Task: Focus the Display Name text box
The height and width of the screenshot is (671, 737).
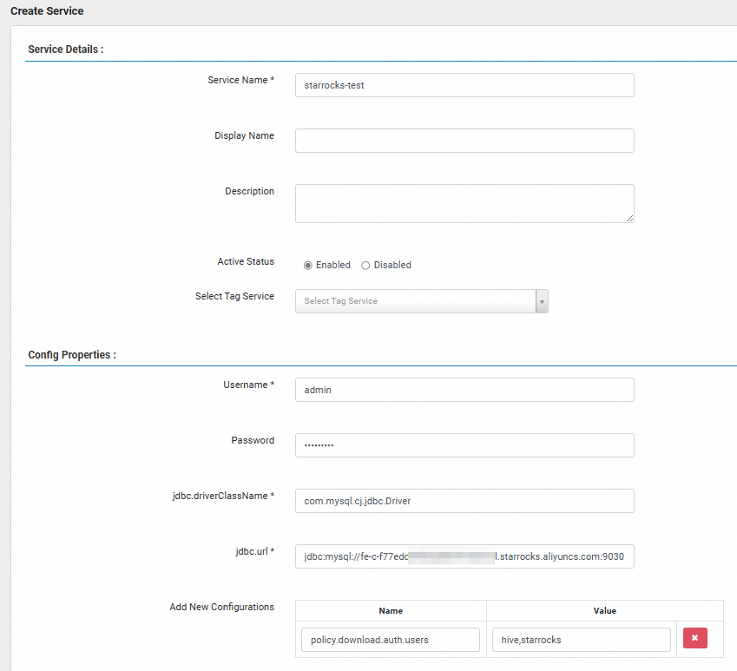Action: [x=464, y=141]
